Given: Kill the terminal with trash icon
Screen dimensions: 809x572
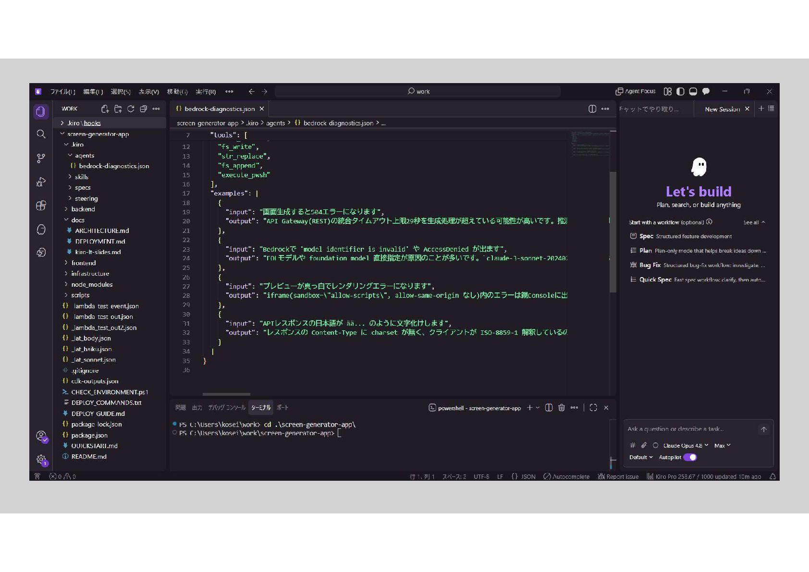Looking at the screenshot, I should [x=562, y=408].
